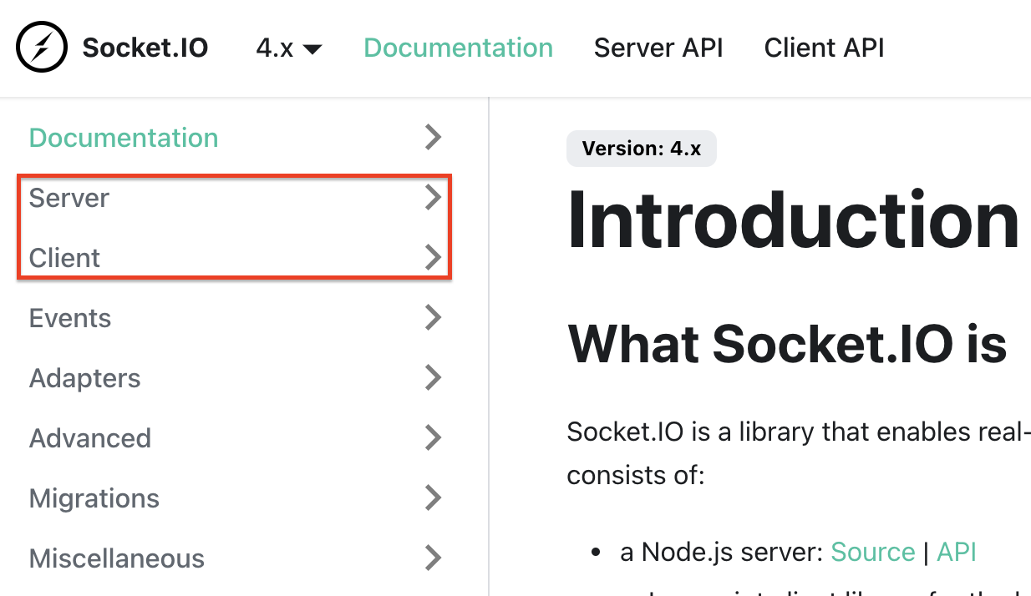
Task: Open the 4.x version dropdown
Action: [x=288, y=48]
